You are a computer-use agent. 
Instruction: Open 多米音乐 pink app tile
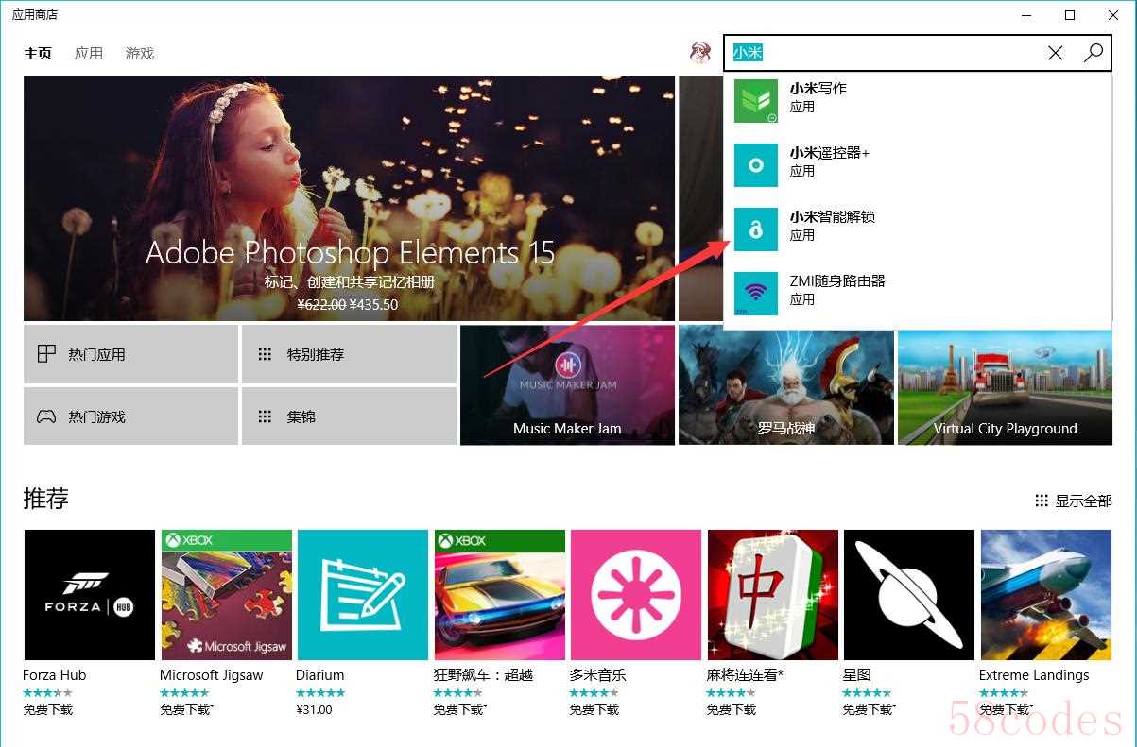(x=635, y=594)
